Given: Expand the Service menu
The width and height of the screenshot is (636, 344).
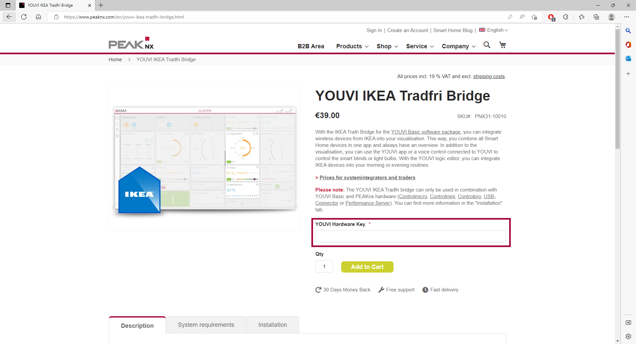Looking at the screenshot, I should click(420, 46).
